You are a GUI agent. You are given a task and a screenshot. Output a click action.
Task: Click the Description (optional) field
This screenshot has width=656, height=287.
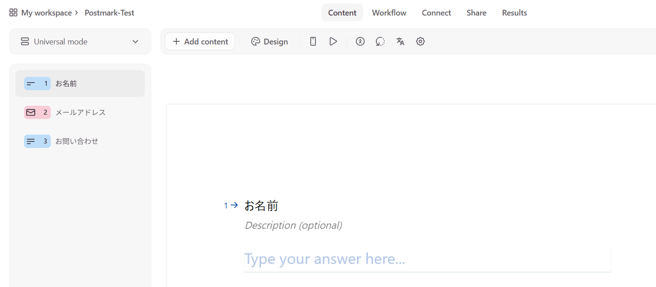tap(293, 225)
